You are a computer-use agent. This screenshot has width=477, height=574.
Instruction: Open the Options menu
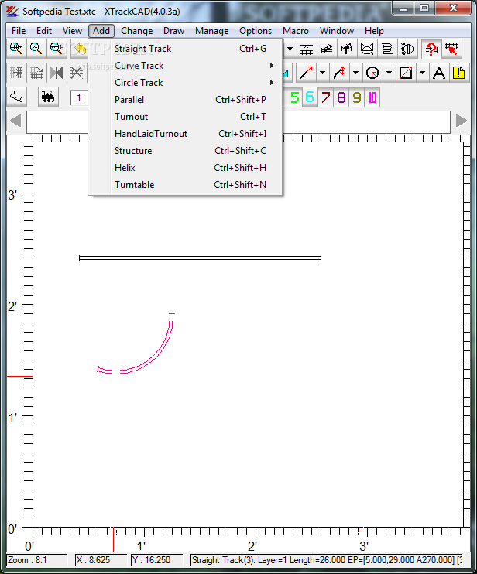point(256,31)
